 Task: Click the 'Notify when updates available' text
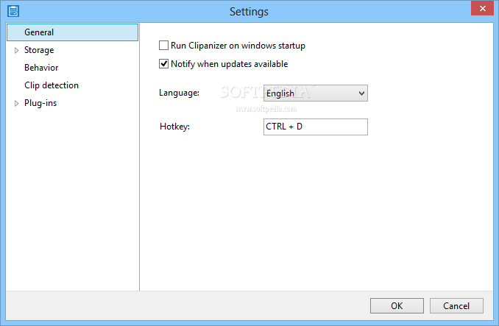230,64
